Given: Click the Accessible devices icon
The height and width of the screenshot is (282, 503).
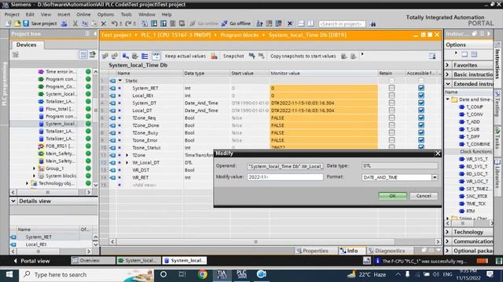Looking at the screenshot, I should 259,23.
